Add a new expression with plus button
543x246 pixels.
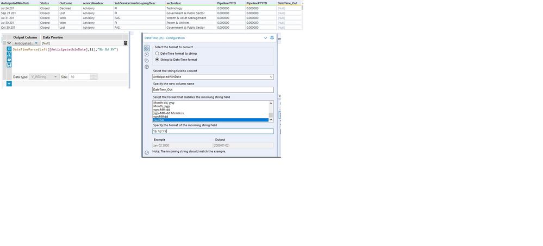pyautogui.click(x=9, y=83)
